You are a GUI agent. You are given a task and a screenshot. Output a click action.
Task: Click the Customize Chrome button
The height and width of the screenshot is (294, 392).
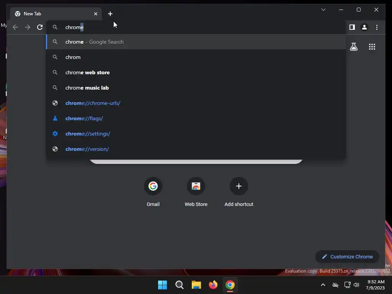347,257
